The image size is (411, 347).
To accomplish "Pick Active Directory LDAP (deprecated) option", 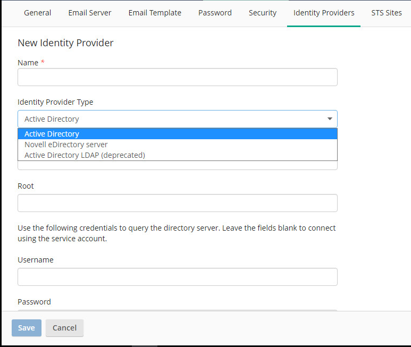I will point(178,155).
